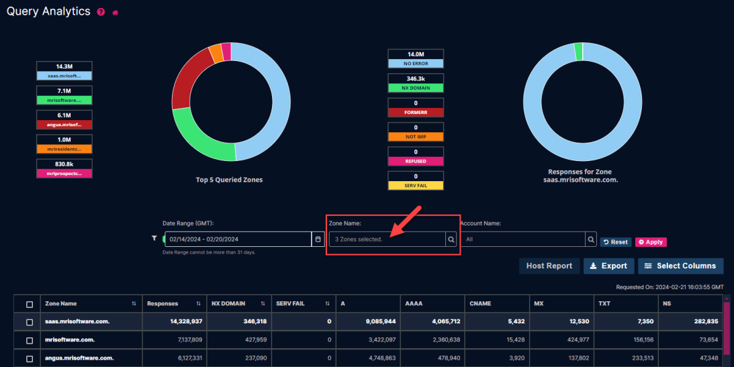Screen dimensions: 734x367
Task: Tick the select-all header checkbox
Action: [x=30, y=305]
